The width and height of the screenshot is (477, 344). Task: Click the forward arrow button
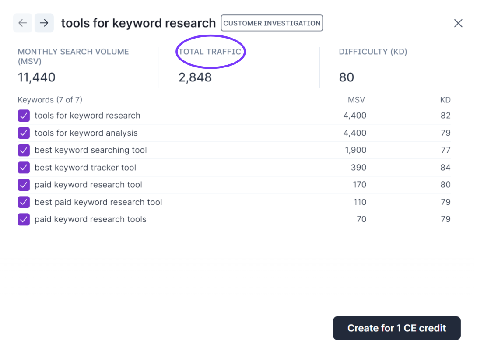(44, 23)
